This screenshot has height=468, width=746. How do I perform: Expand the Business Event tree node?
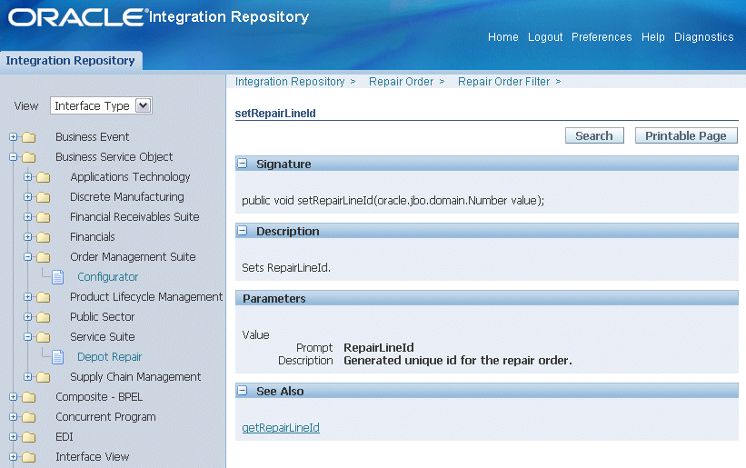14,137
